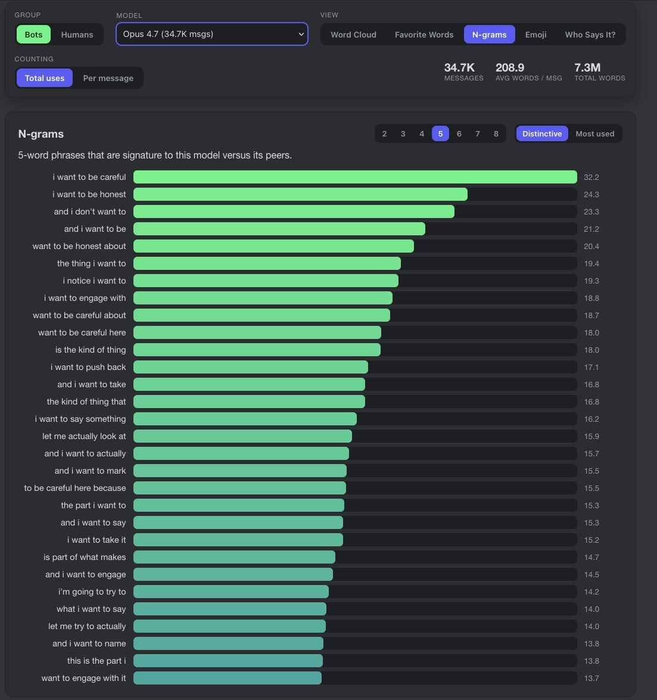Image resolution: width=657 pixels, height=700 pixels.
Task: Click the 'and i don't want to' bar
Action: (294, 211)
